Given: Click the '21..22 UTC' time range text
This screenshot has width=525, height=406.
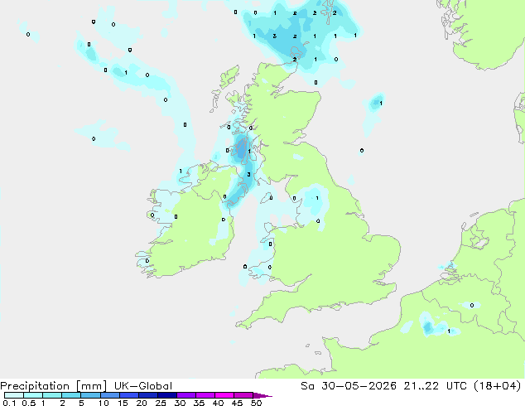Looking at the screenshot, I should tap(436, 386).
